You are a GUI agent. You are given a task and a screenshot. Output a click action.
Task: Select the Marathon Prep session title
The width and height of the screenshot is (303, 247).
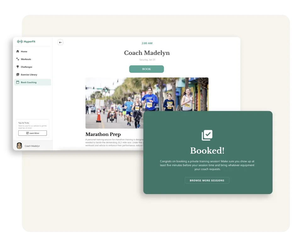click(103, 134)
